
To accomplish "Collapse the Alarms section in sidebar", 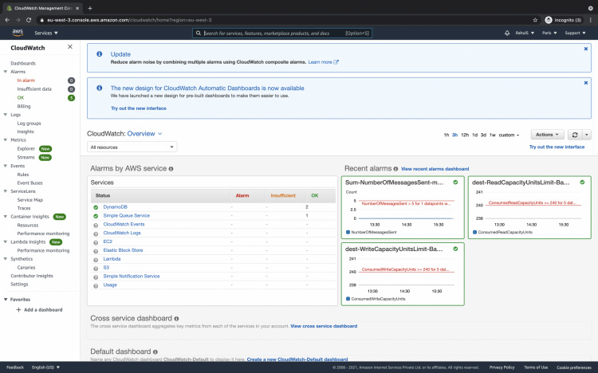I will point(5,72).
